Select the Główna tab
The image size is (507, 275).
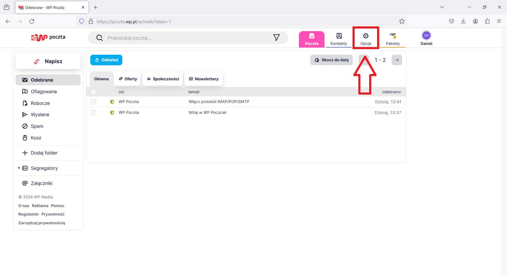101,79
